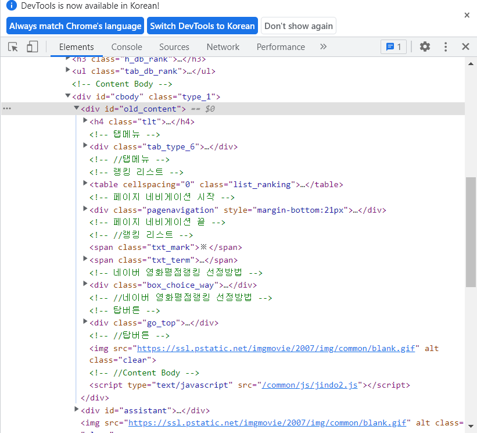The image size is (477, 433).
Task: Open DevTools settings gear
Action: pyautogui.click(x=425, y=46)
